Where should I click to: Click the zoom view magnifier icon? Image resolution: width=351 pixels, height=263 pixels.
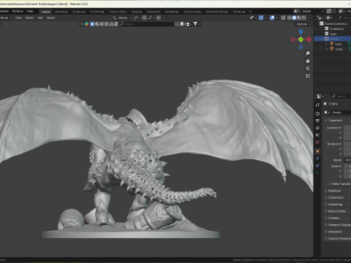[308, 53]
